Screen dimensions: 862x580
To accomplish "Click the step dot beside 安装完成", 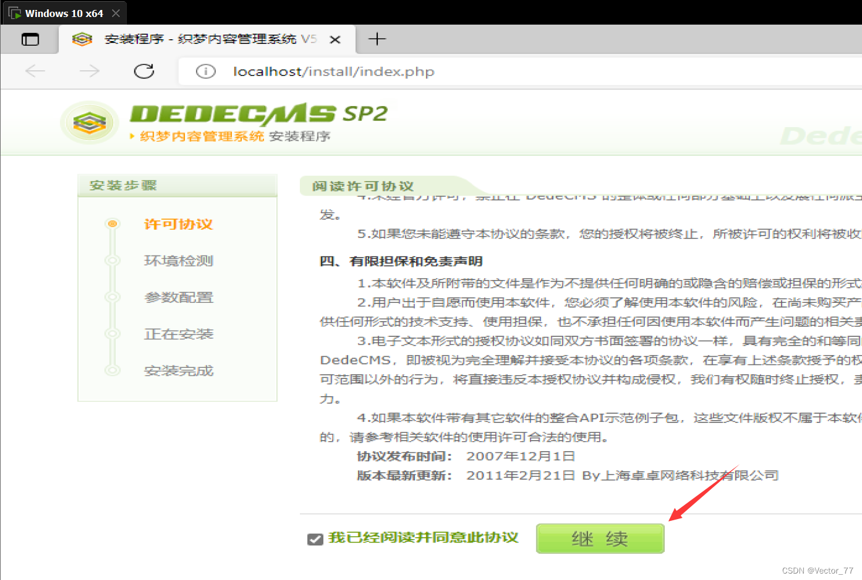I will 112,370.
